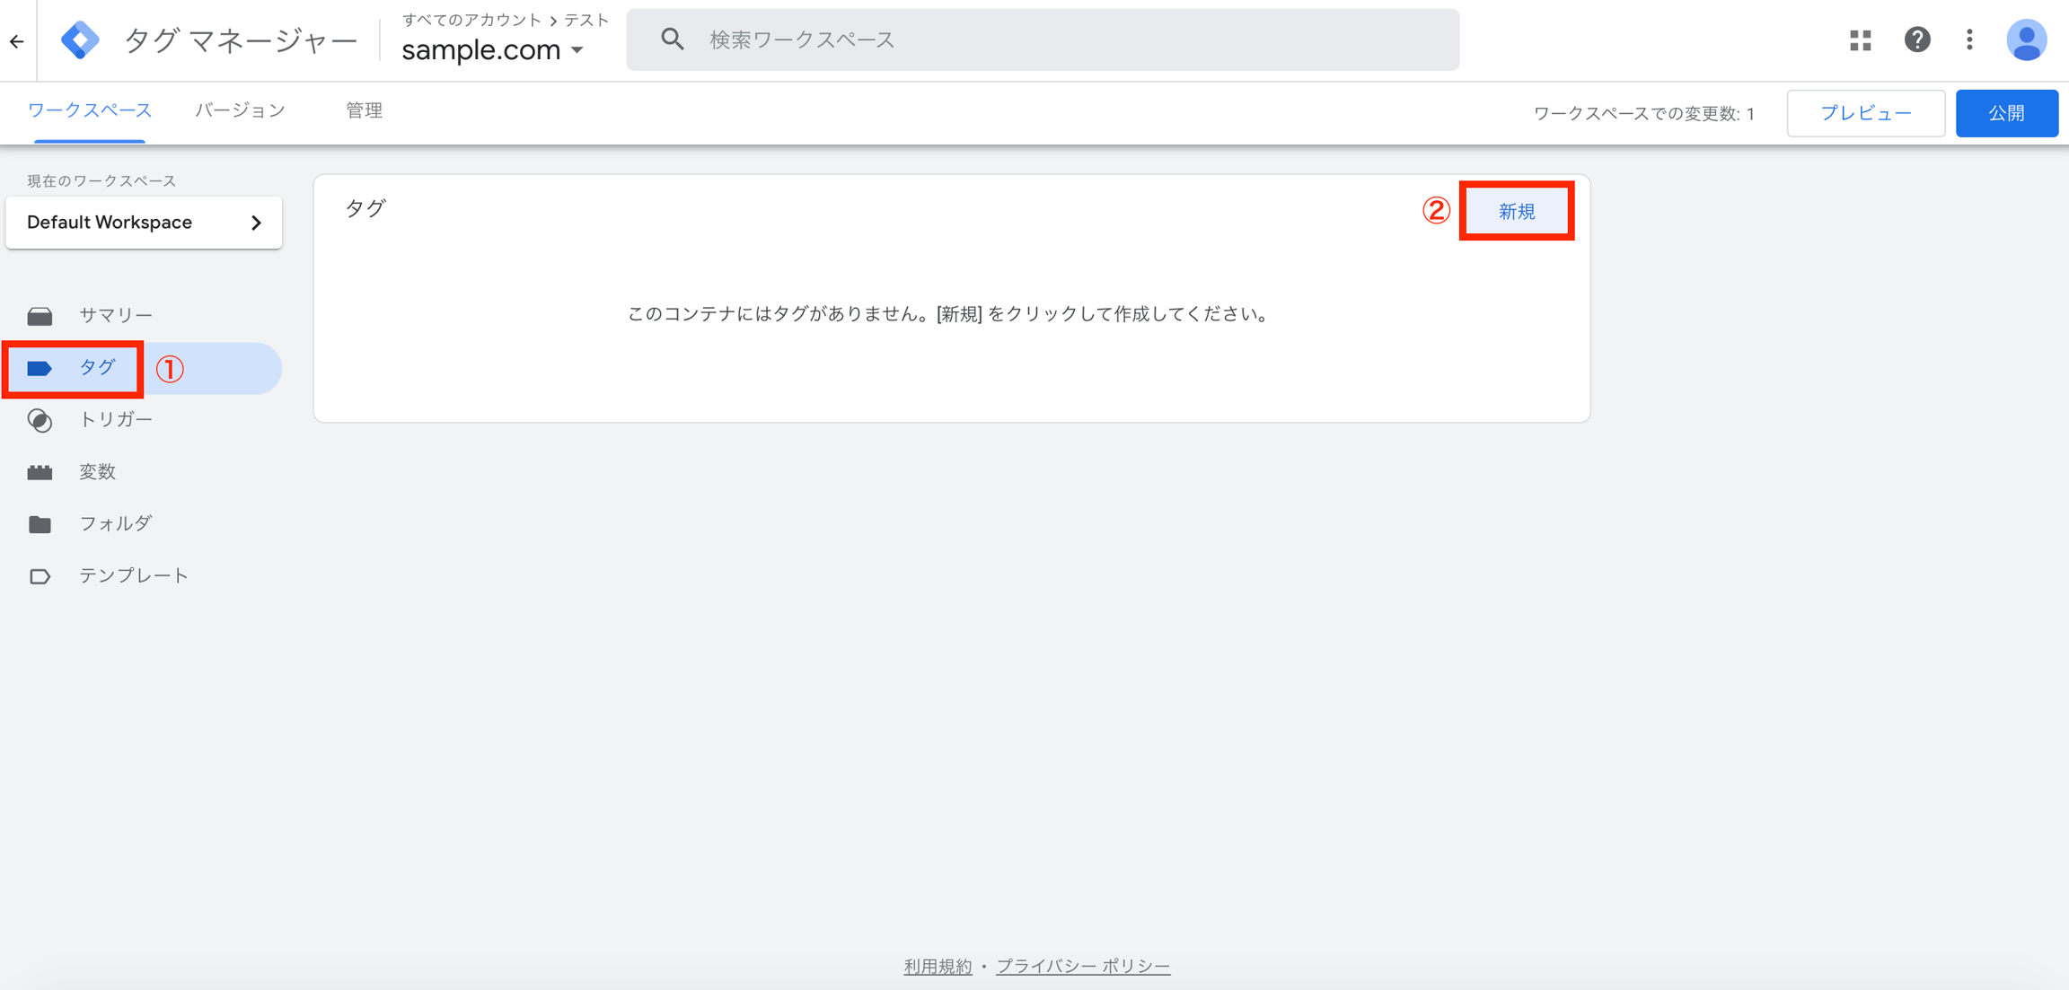Image resolution: width=2069 pixels, height=990 pixels.
Task: Switch to the 管理 tab
Action: pos(364,110)
